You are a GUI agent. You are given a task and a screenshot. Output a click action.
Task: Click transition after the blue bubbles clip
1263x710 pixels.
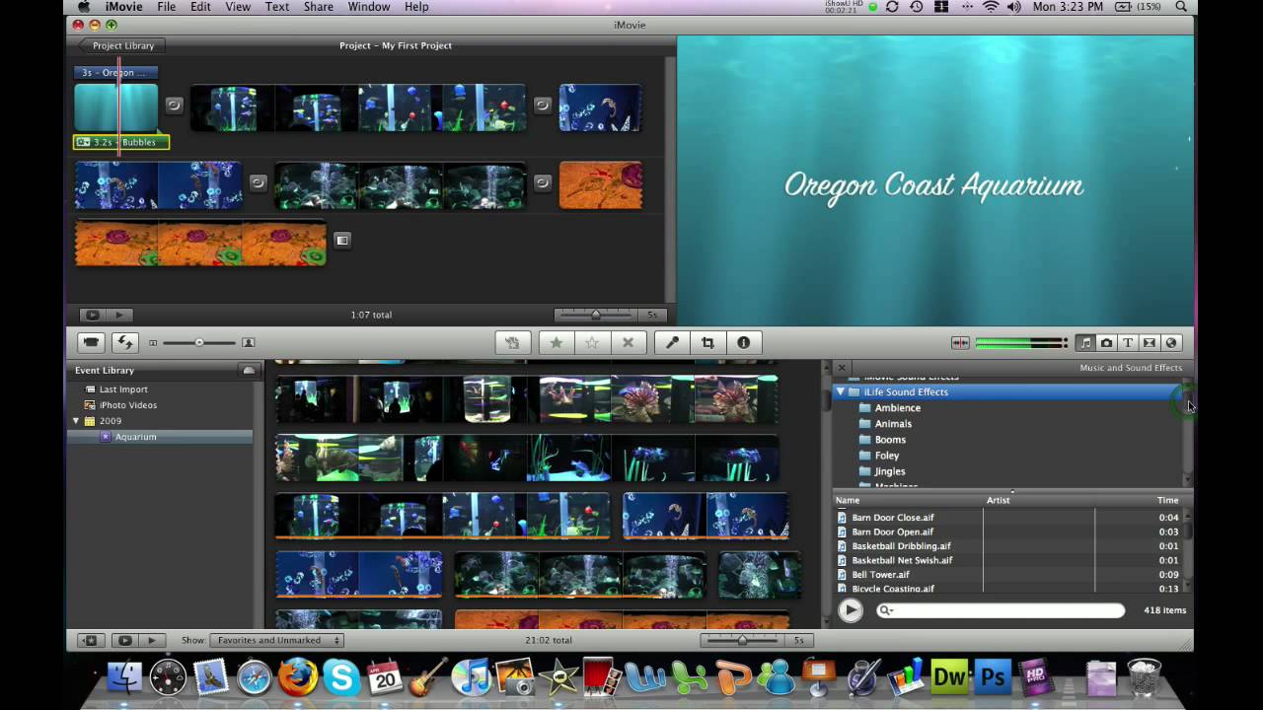pos(258,182)
